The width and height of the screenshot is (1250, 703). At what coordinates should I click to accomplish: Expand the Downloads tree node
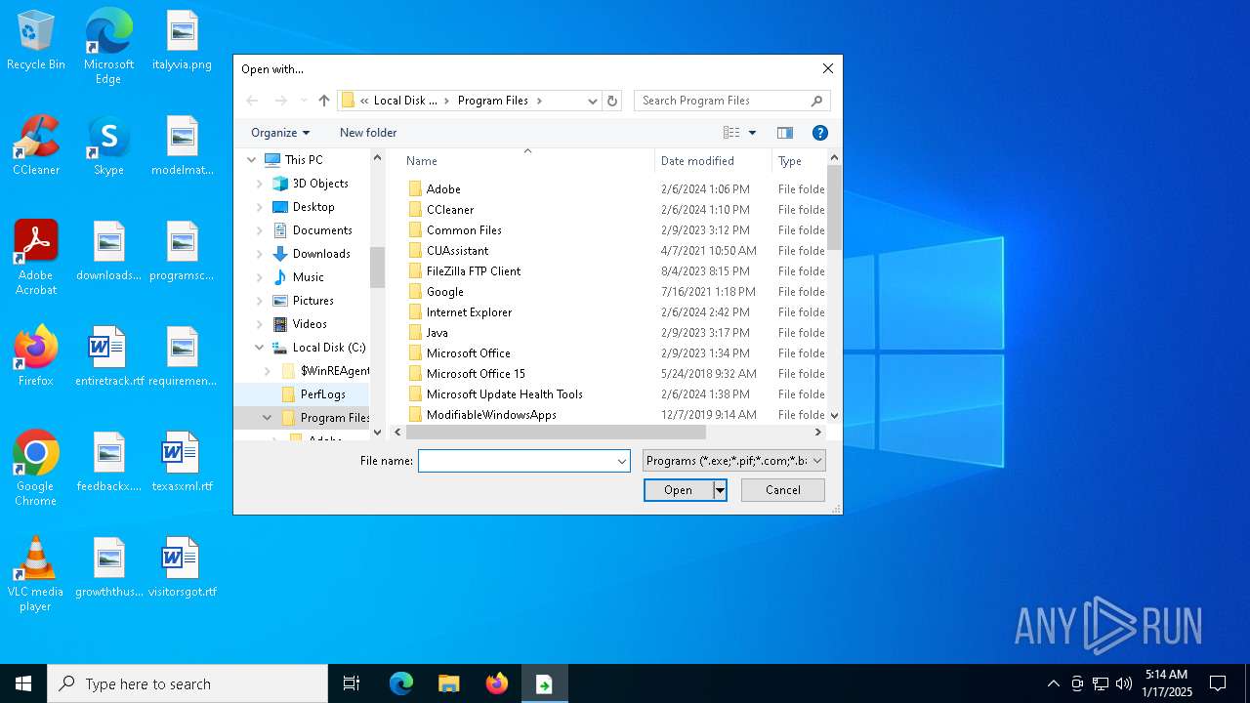pyautogui.click(x=260, y=254)
